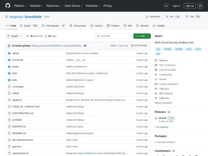Click the LICENSE file icon
The height and width of the screenshot is (156, 208).
tap(9, 120)
